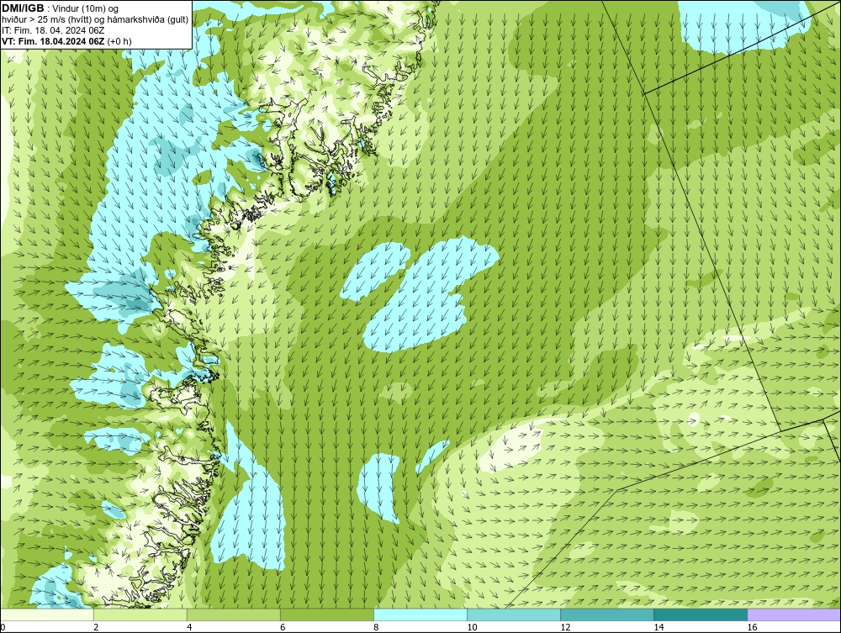Click legend scale label '16'
Image resolution: width=841 pixels, height=633 pixels.
752,627
